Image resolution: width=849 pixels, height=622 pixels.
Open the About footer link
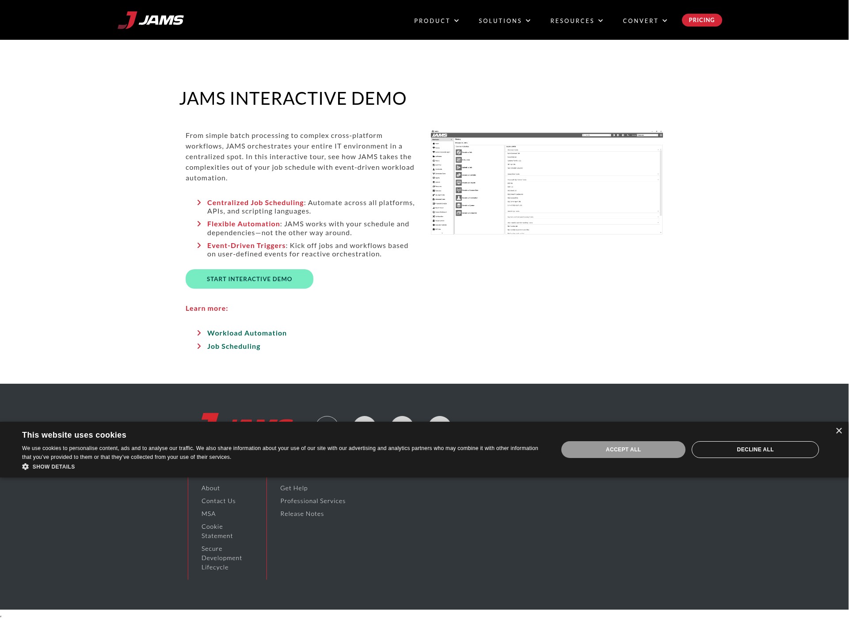click(x=210, y=488)
